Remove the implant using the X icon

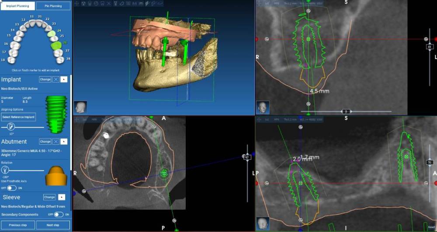click(x=56, y=79)
